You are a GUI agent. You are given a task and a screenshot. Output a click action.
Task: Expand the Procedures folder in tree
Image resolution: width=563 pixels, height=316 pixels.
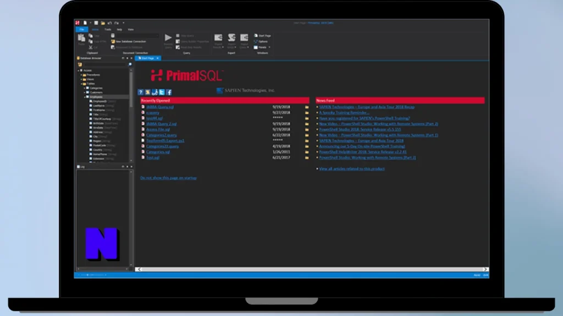pyautogui.click(x=81, y=75)
